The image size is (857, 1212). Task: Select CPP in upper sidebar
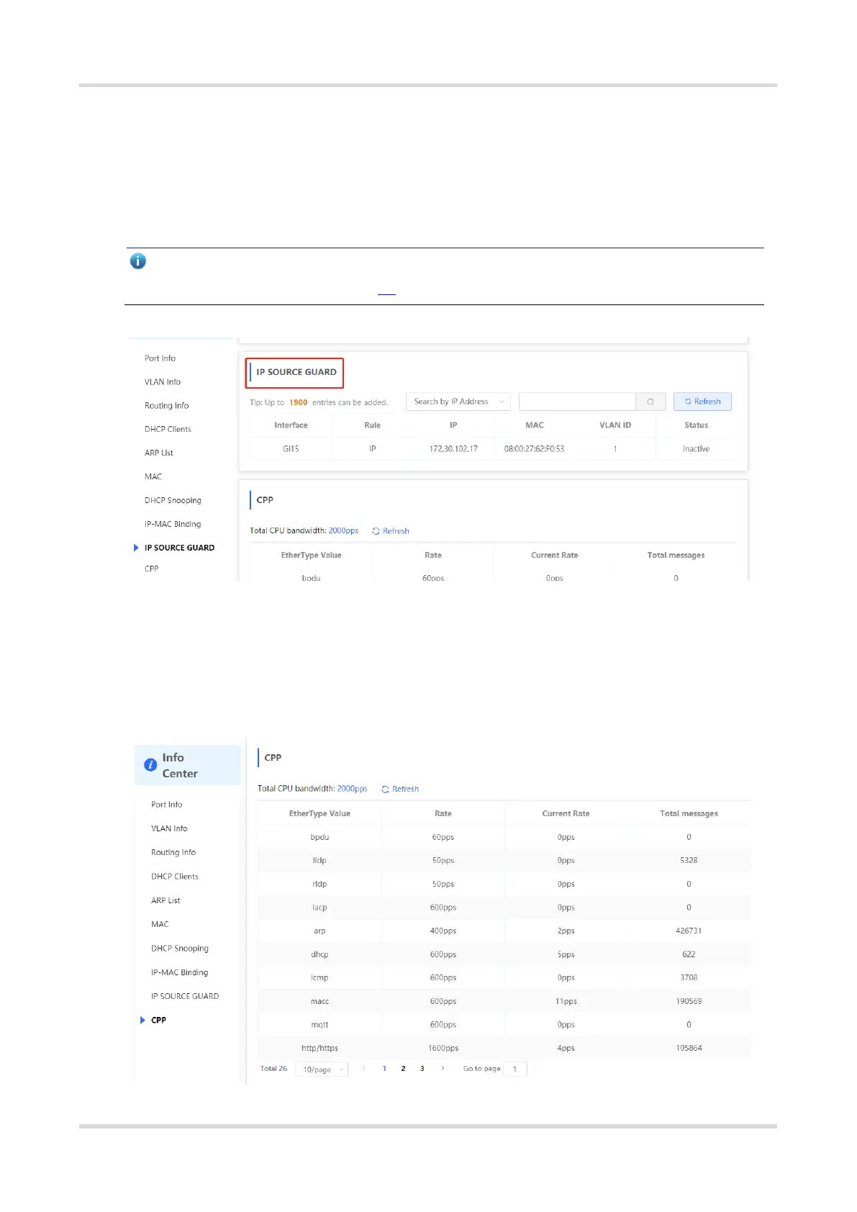point(151,569)
